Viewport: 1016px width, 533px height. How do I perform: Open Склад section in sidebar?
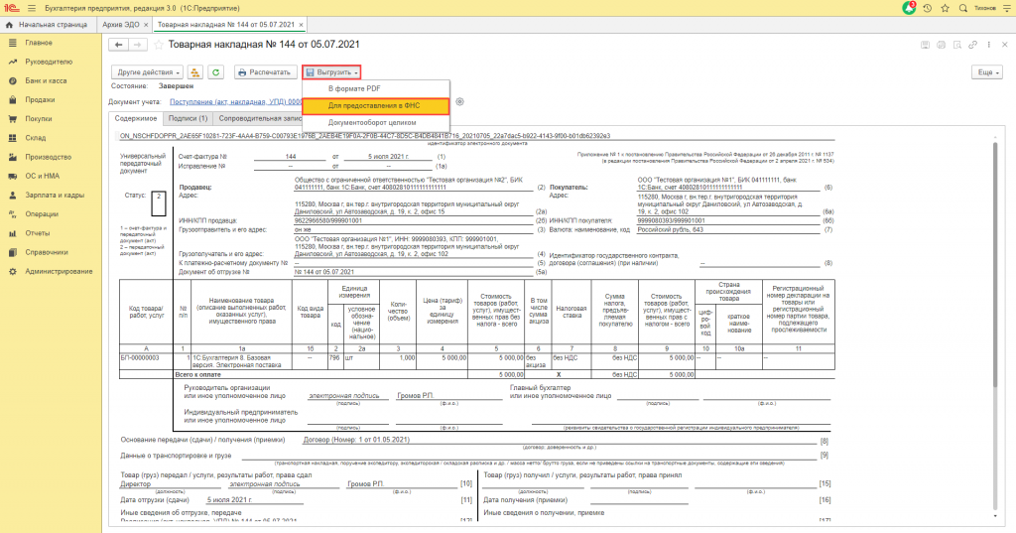click(x=36, y=138)
